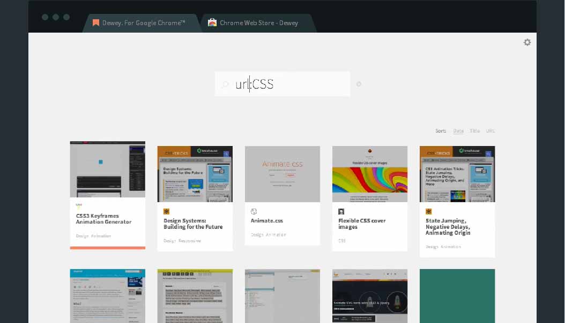Open the settings gear icon
The image size is (565, 323).
coord(527,42)
